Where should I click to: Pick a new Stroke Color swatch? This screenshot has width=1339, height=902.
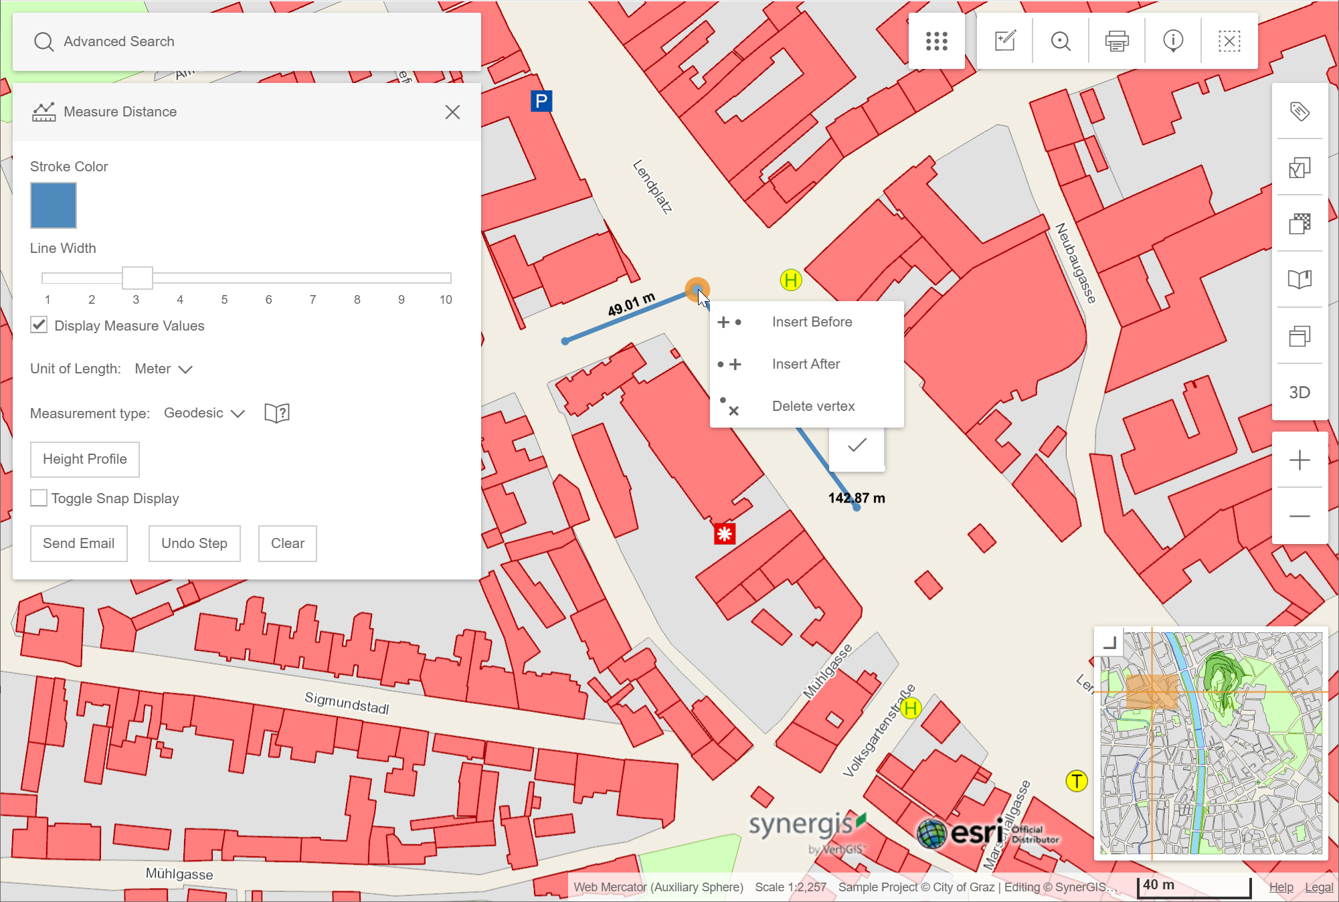tap(53, 205)
